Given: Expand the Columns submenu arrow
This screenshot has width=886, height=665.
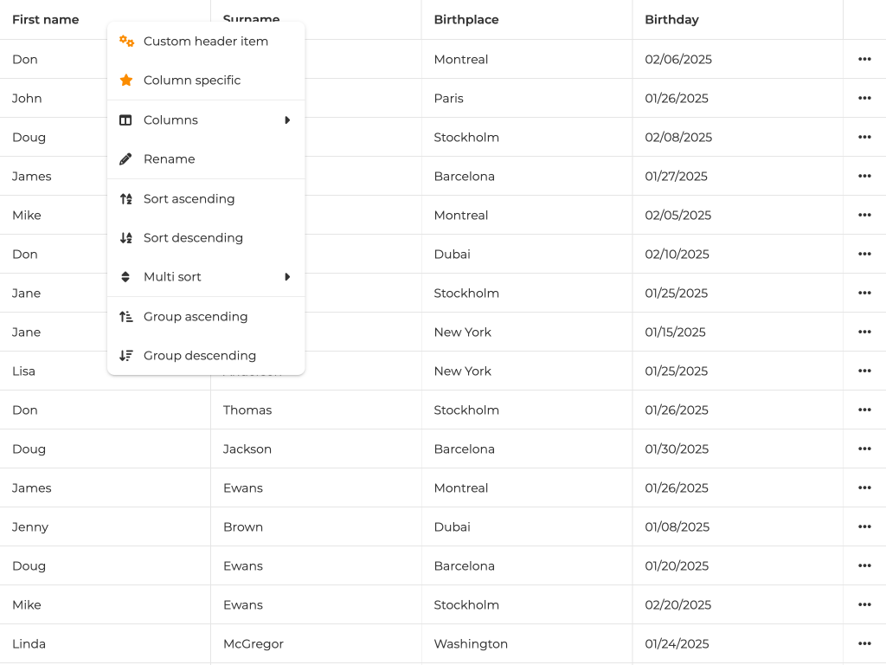Looking at the screenshot, I should coord(287,120).
